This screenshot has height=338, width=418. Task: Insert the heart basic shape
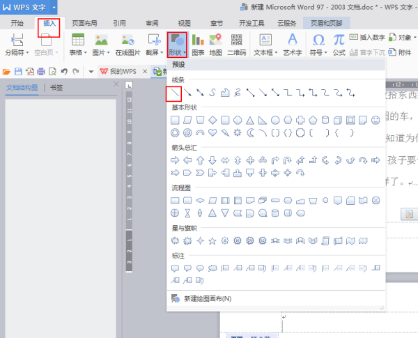coord(212,132)
